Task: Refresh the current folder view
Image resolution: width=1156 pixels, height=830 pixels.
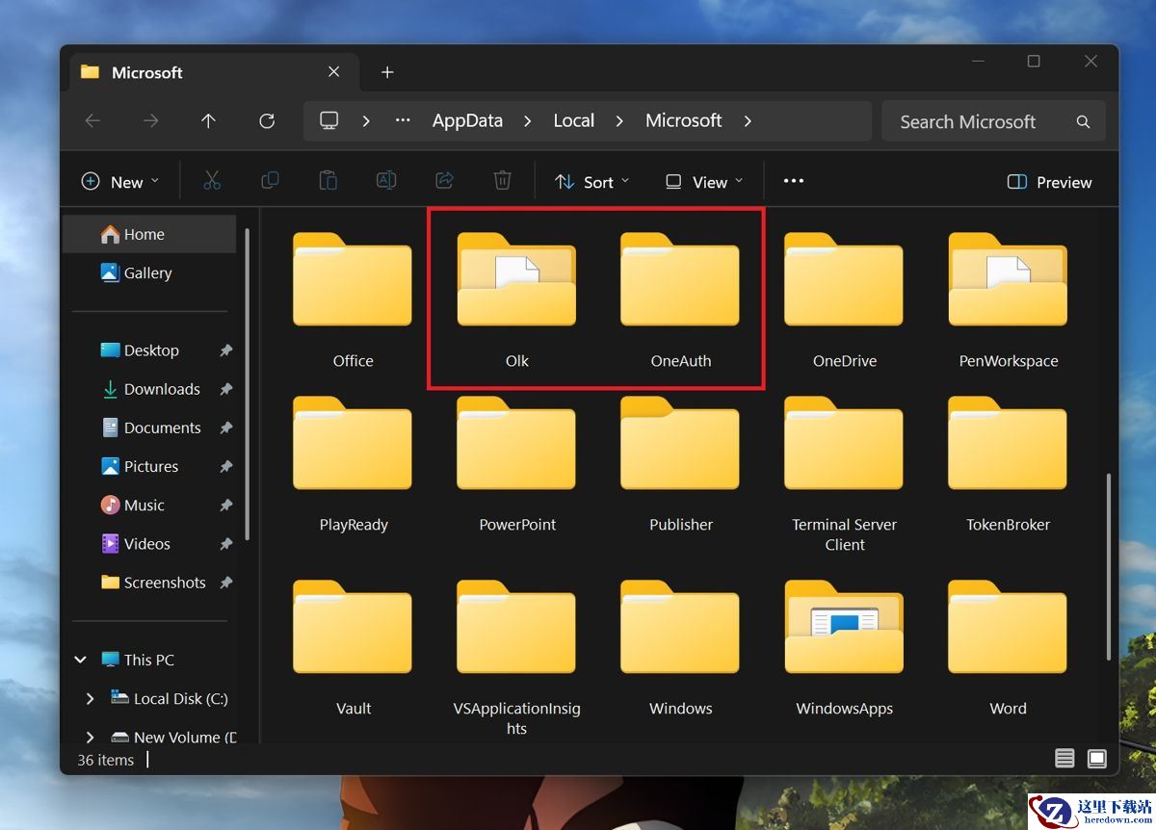Action: (267, 120)
